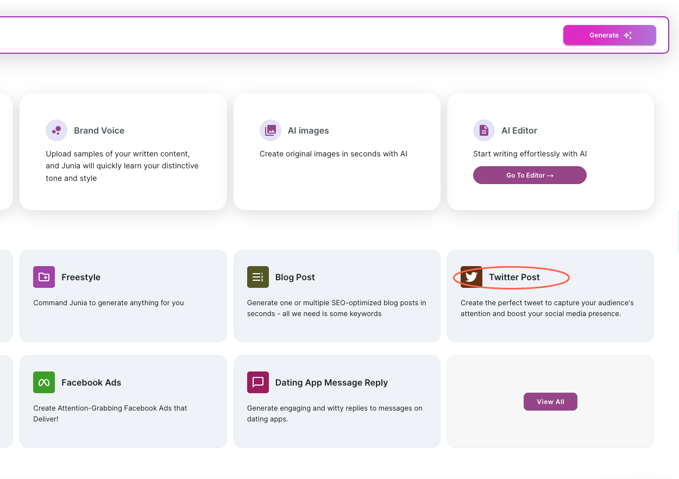This screenshot has width=679, height=479.
Task: Select the Twitter Post template title
Action: [x=514, y=277]
